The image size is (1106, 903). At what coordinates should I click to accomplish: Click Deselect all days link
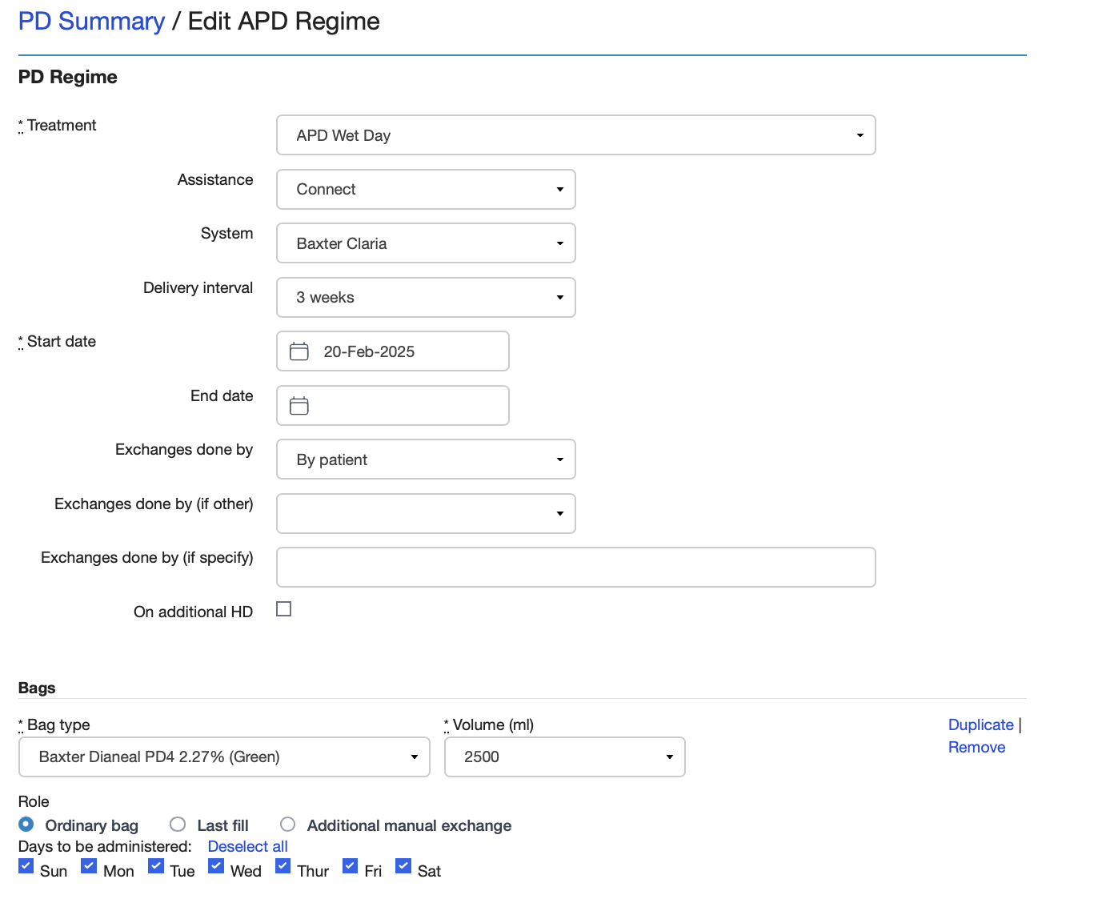pyautogui.click(x=247, y=846)
